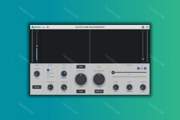The width and height of the screenshot is (180, 120).
Task: Click the Learn button
Action: (x=81, y=67)
